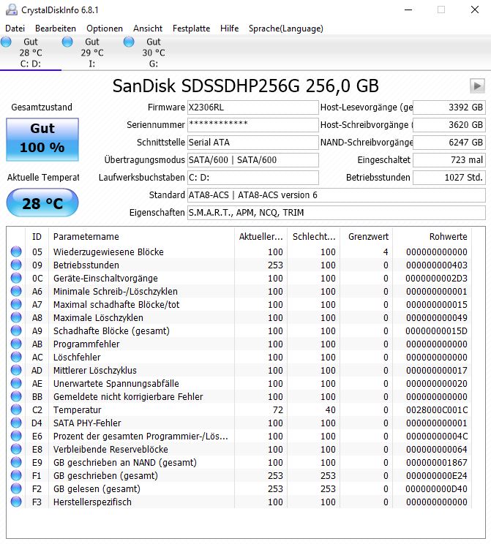This screenshot has width=491, height=544.
Task: Click status orb of Unerwartete Spannungsabfälle row
Action: pyautogui.click(x=16, y=383)
